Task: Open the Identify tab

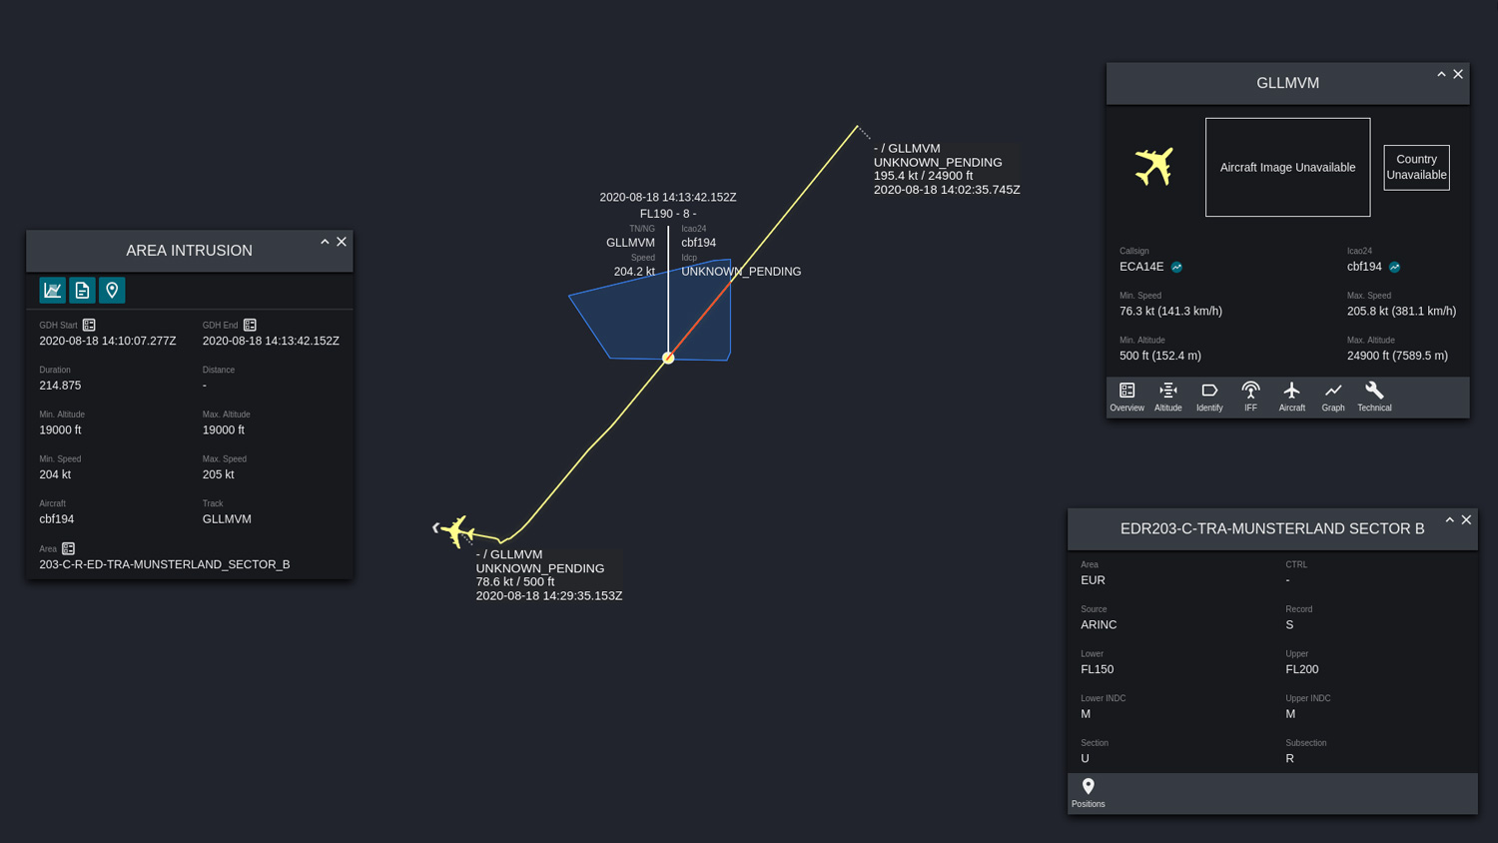Action: pyautogui.click(x=1209, y=397)
